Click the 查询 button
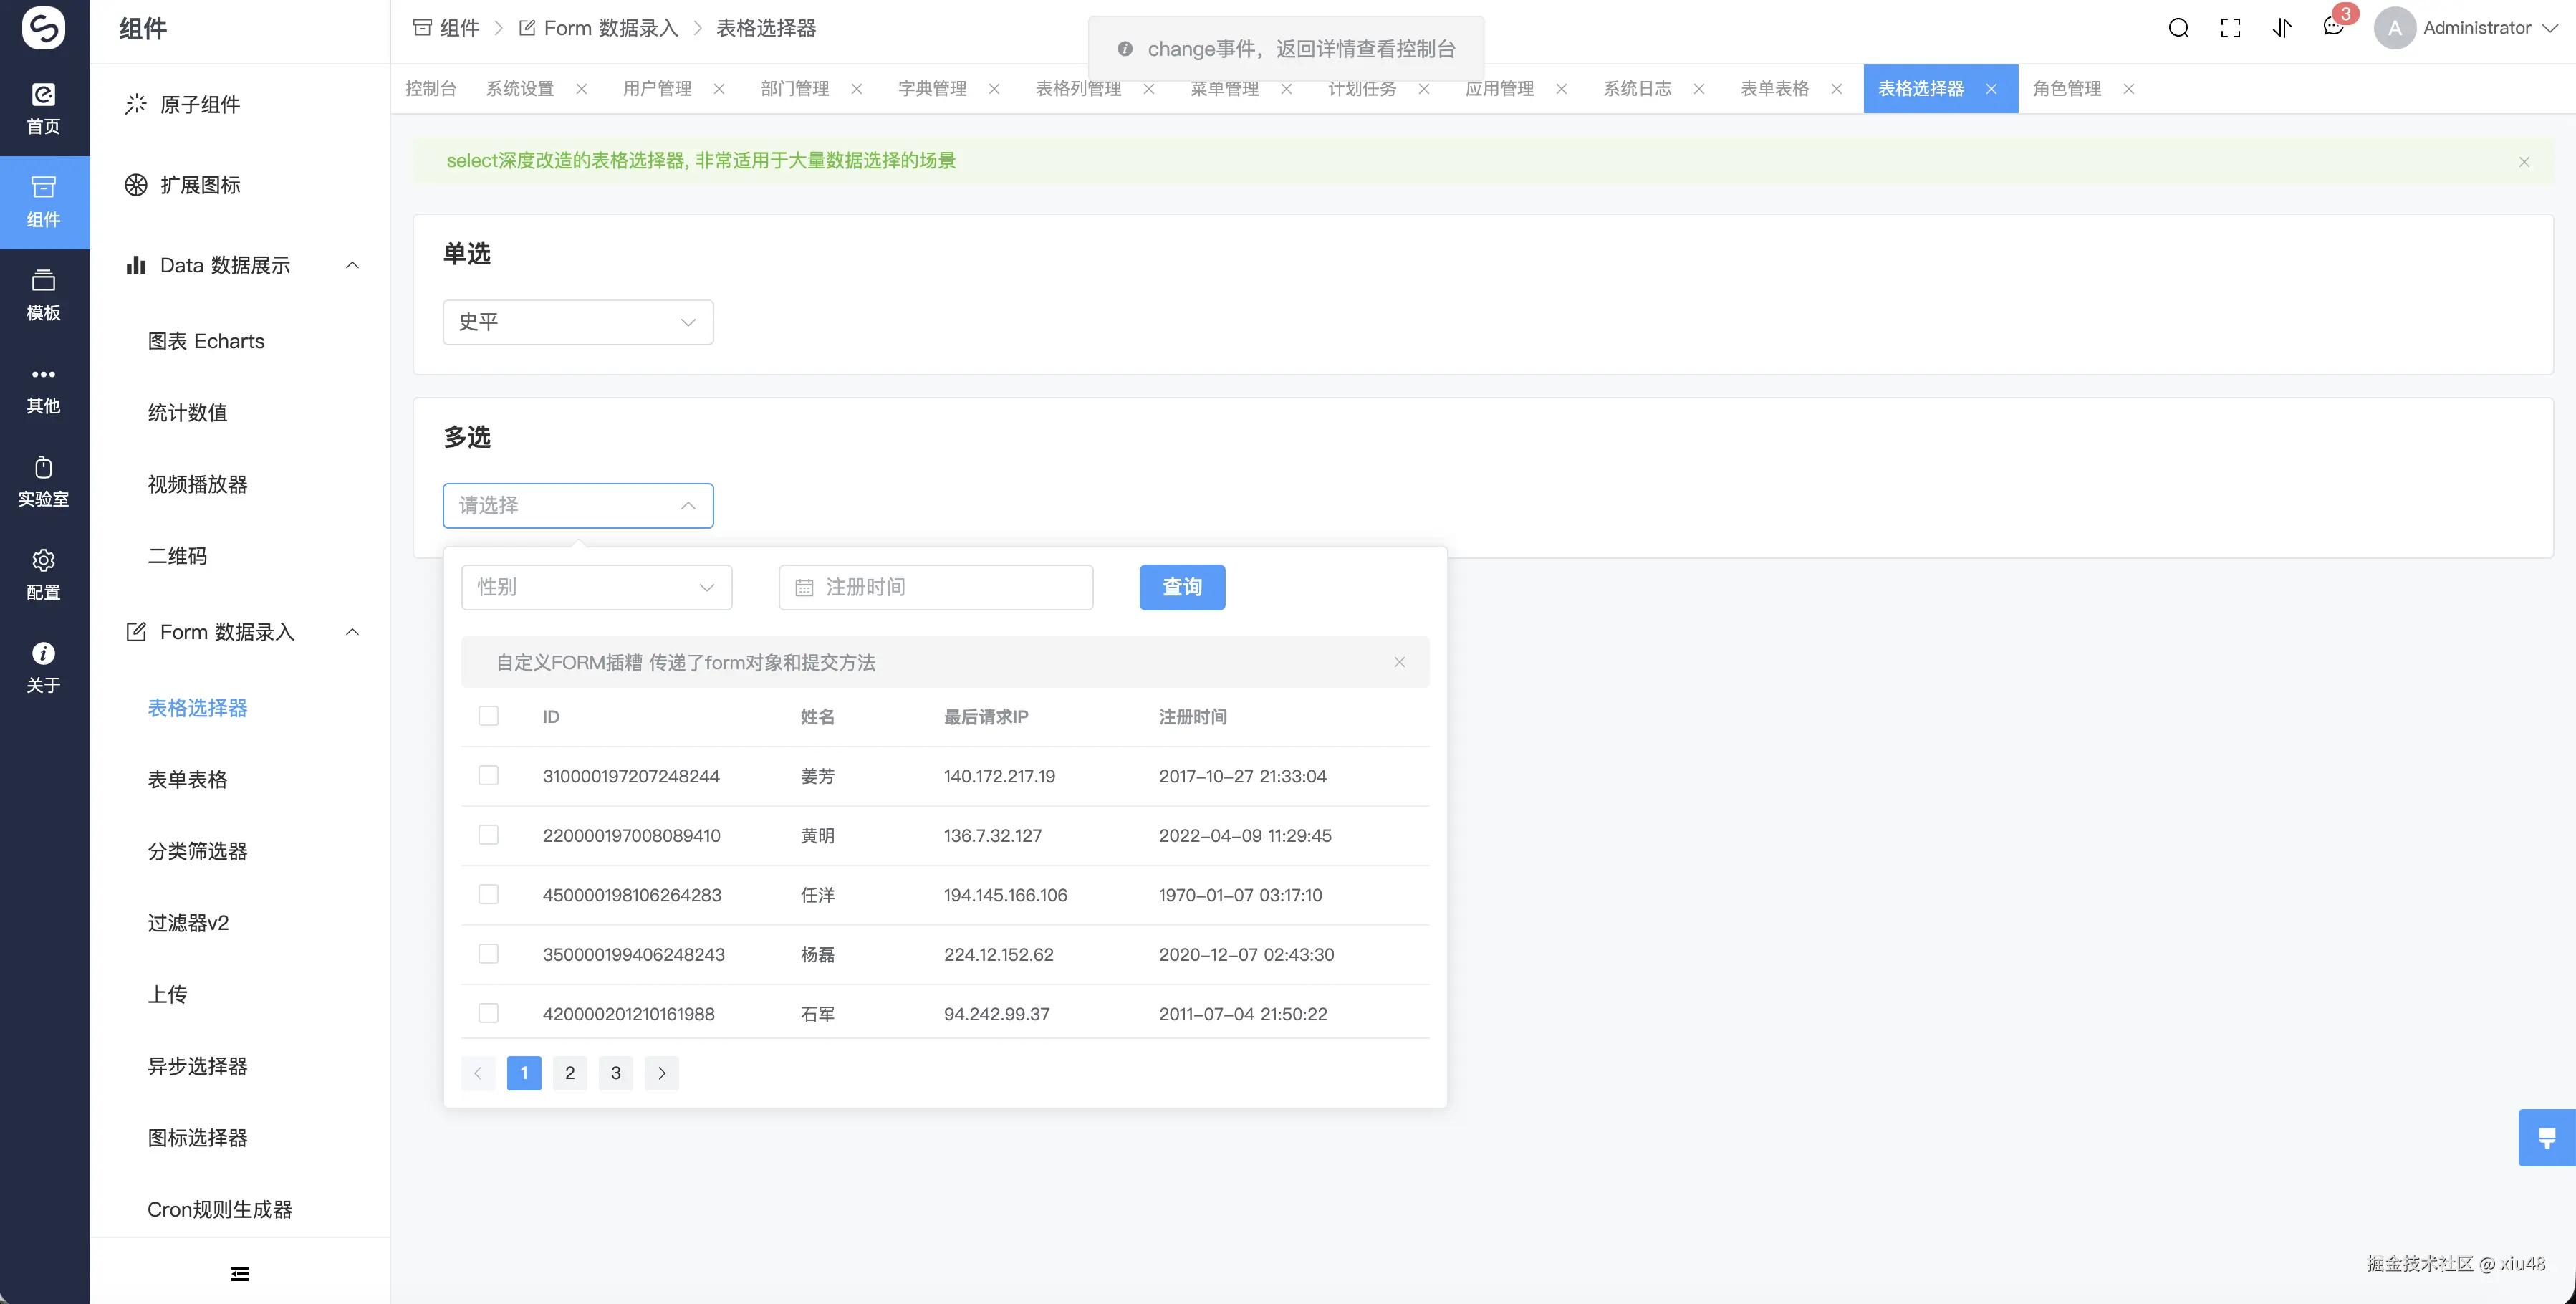Image resolution: width=2576 pixels, height=1304 pixels. point(1181,587)
